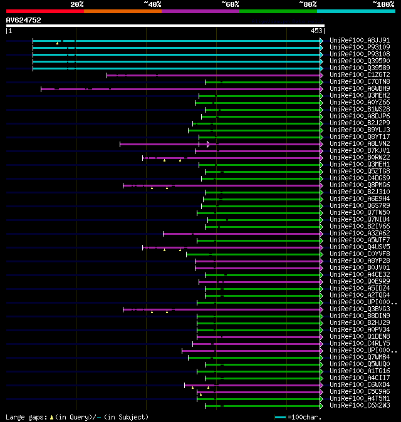
Task: Open hit UniRef100_C0YVF8
Action: click(x=360, y=254)
